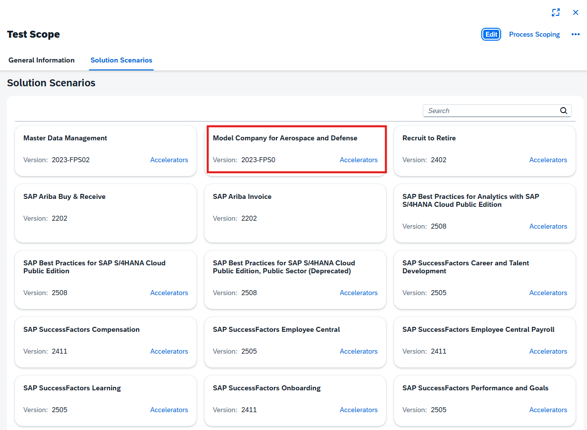Click the Edit button
Viewport: 587px width, 430px height.
491,34
